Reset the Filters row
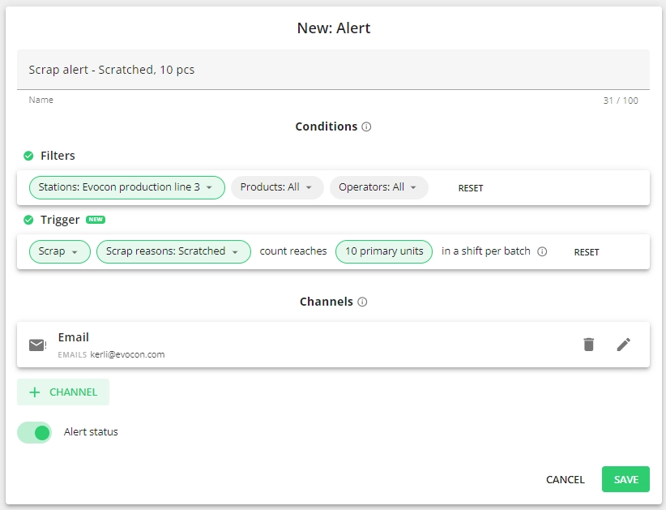666x510 pixels. [471, 188]
